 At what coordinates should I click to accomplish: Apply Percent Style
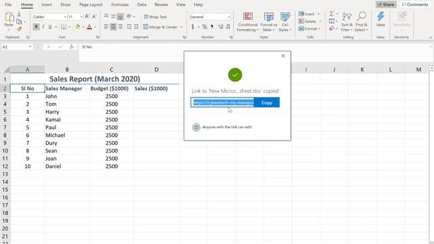205,27
